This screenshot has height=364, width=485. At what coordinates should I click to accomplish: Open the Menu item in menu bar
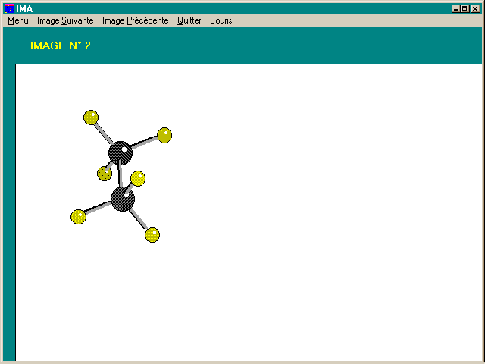(17, 20)
